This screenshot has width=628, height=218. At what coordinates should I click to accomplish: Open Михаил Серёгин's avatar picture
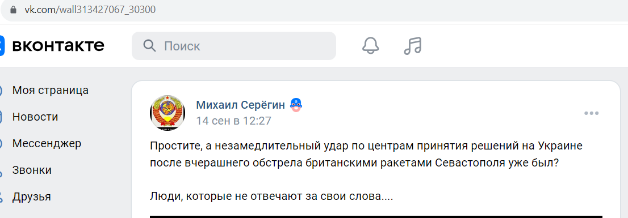[168, 113]
